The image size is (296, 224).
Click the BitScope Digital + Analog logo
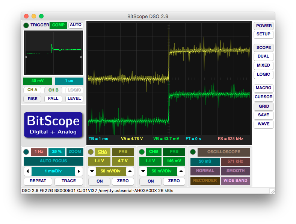53,125
